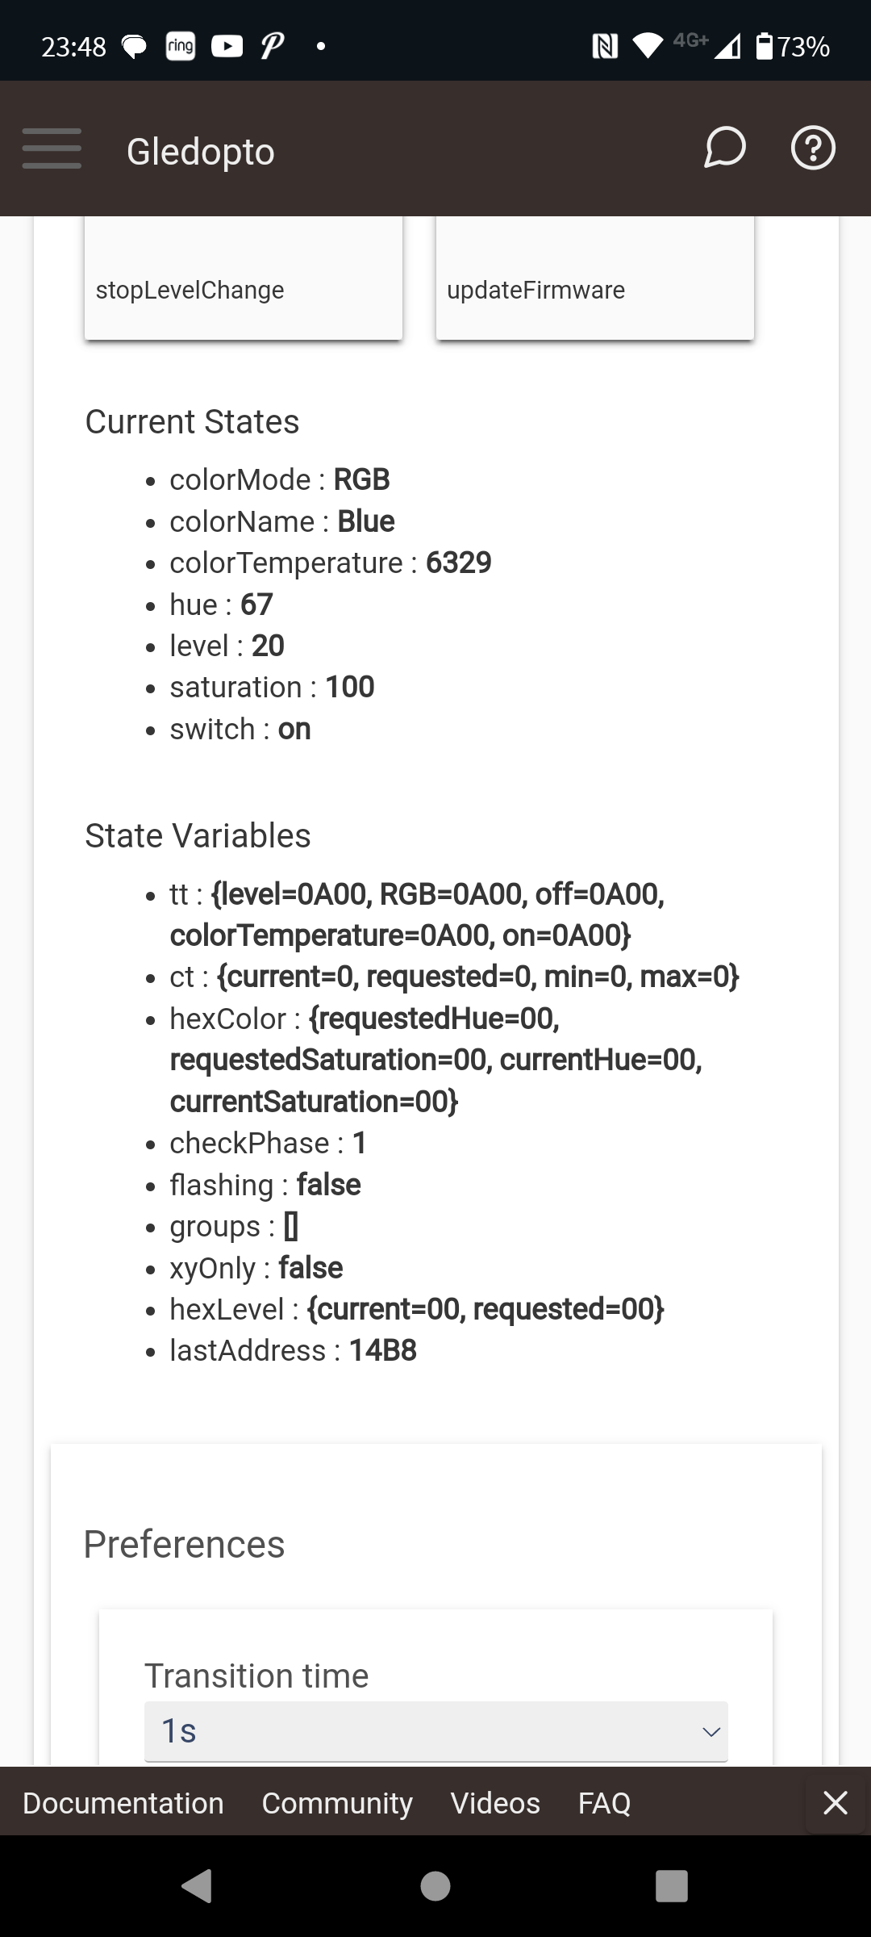
Task: Open the chat bubble icon in header
Action: coord(724,149)
